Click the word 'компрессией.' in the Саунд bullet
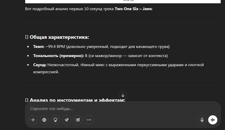The height and width of the screenshot is (130, 225). coord(46,72)
